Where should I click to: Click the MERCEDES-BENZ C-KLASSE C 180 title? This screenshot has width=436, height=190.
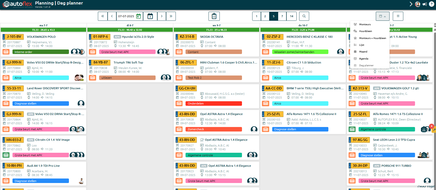click(x=310, y=37)
